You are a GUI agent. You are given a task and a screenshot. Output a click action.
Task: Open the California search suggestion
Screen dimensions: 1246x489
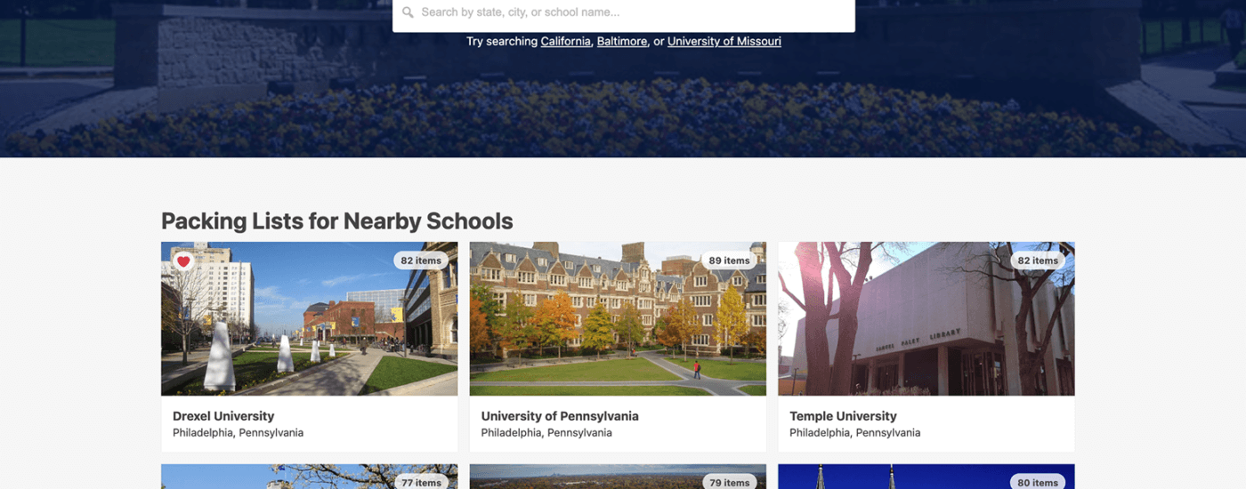point(565,41)
